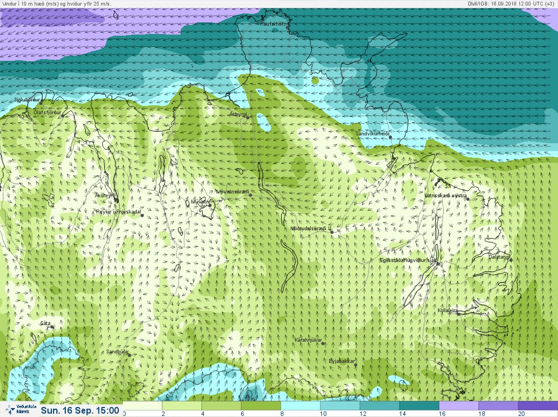
Task: Click the DMI/IGB model run timestamp
Action: click(512, 4)
